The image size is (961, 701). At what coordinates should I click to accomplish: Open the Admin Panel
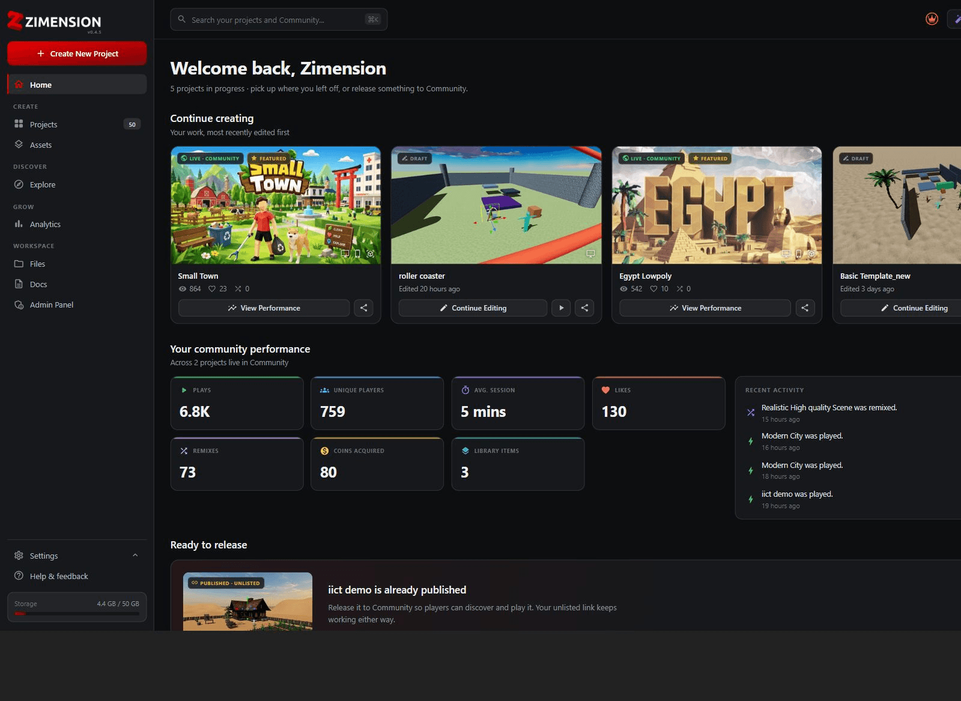77,305
